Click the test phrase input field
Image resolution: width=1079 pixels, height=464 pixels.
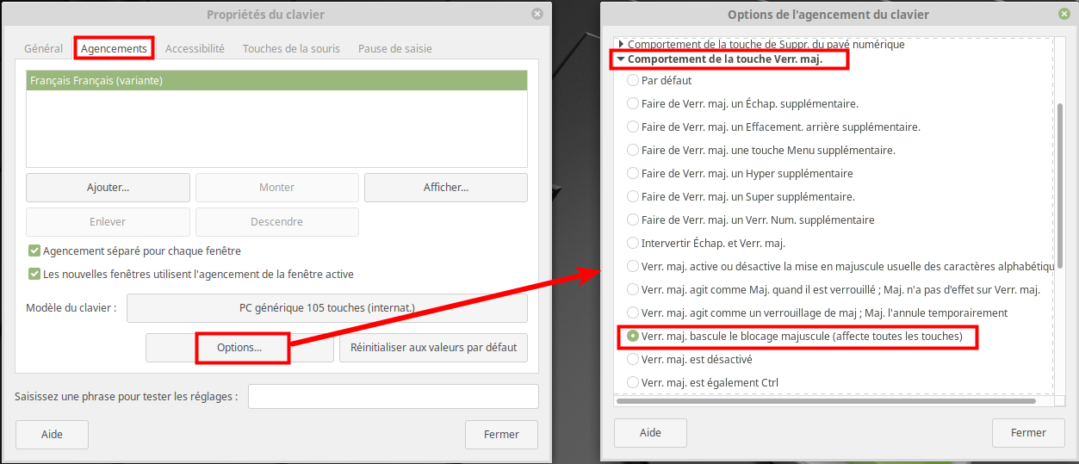tap(393, 396)
